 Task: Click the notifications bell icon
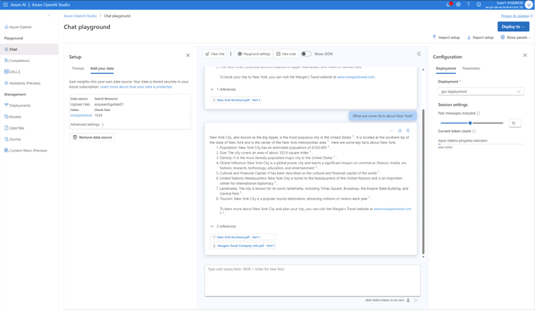click(x=448, y=5)
